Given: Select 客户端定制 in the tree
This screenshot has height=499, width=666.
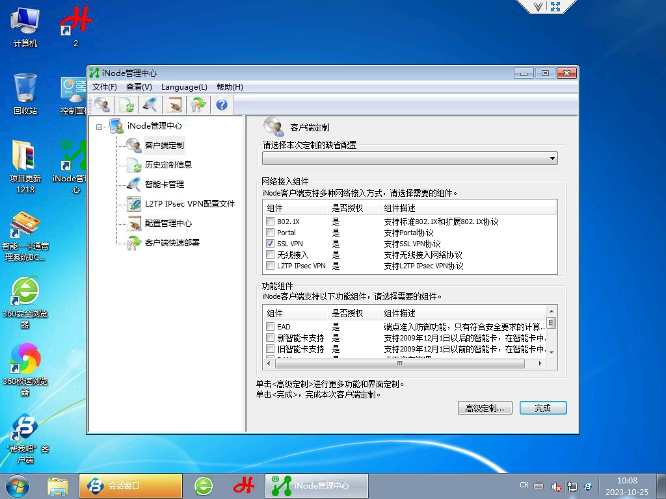Looking at the screenshot, I should (165, 145).
